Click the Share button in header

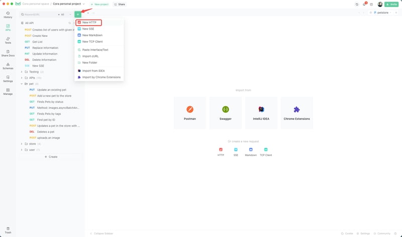[120, 5]
